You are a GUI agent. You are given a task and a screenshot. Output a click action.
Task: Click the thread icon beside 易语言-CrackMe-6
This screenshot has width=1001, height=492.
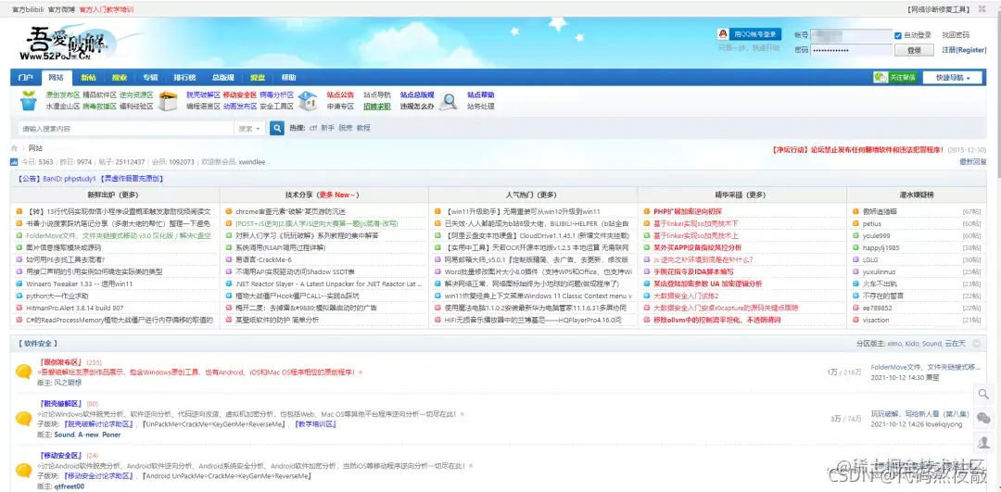pos(229,259)
